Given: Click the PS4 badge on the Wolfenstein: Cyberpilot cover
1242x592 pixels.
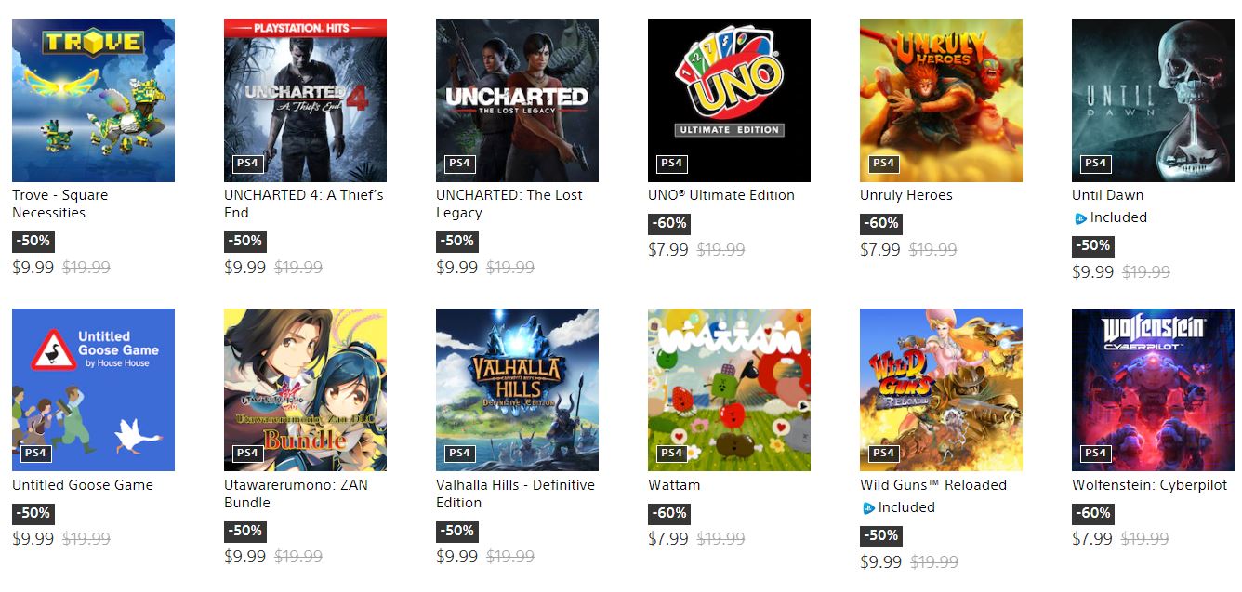Looking at the screenshot, I should (x=1095, y=454).
